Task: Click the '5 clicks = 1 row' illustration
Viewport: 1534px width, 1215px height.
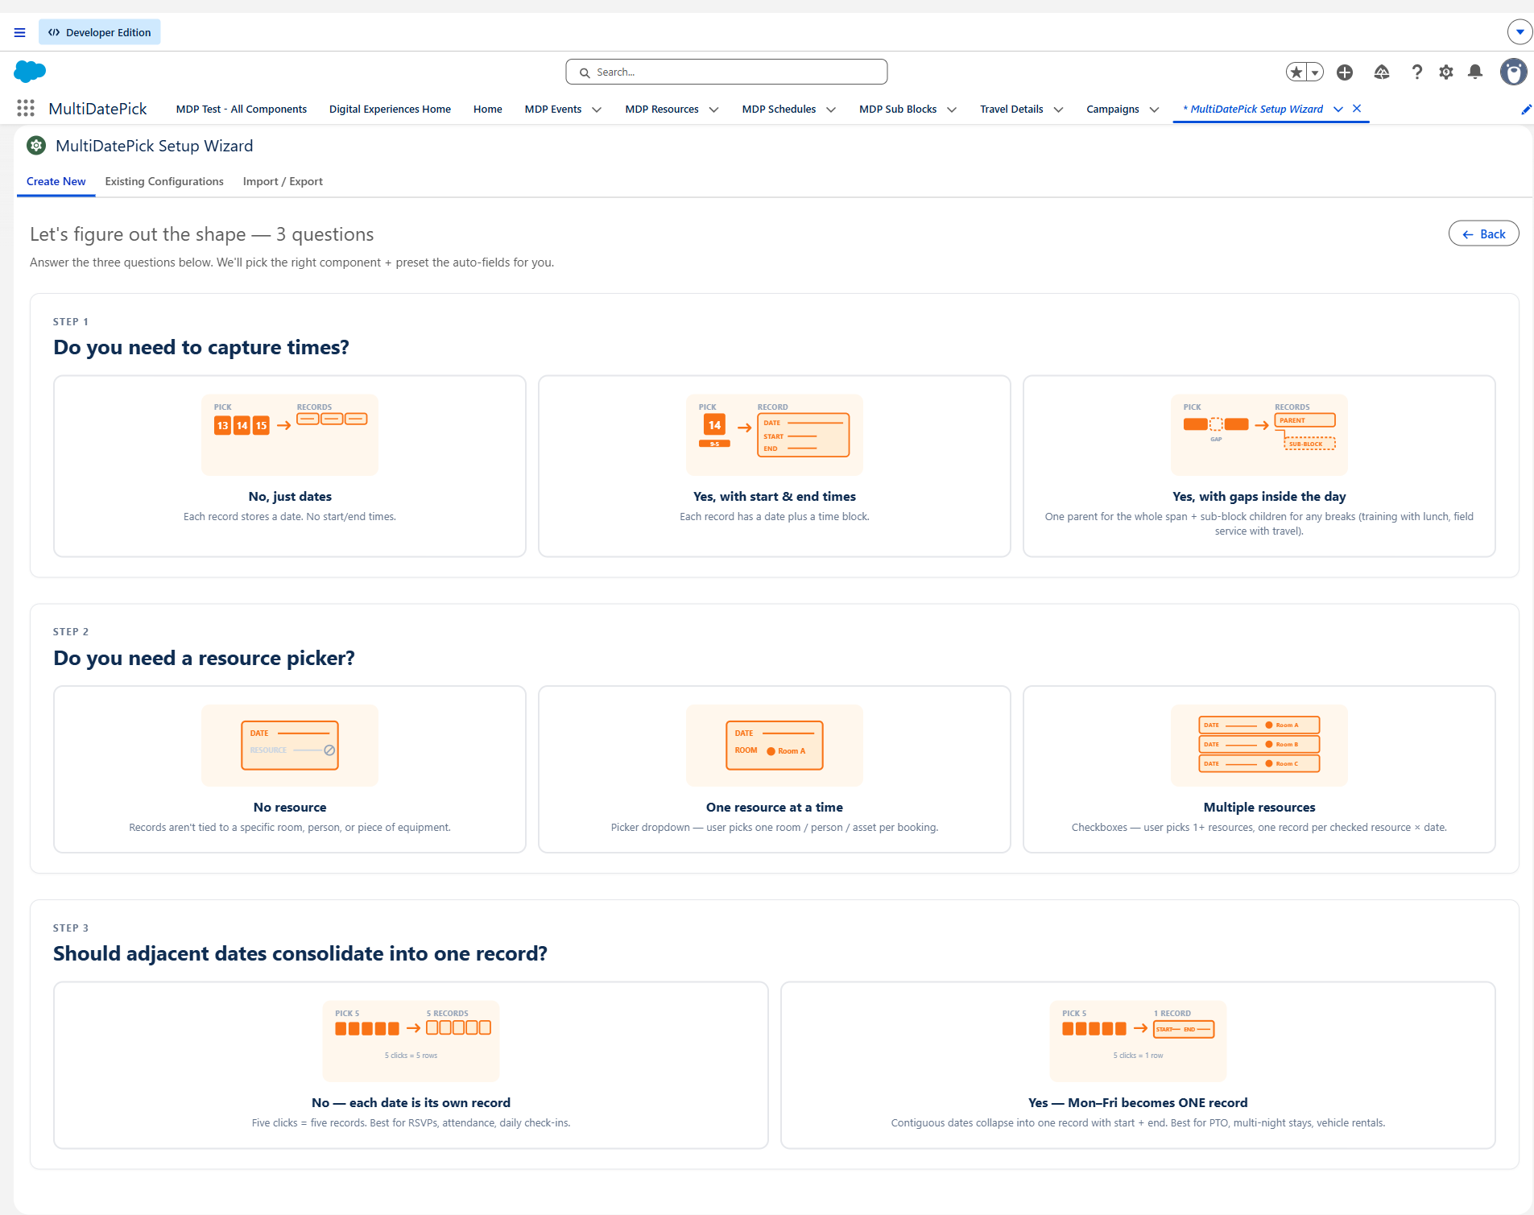Action: click(x=1138, y=1041)
